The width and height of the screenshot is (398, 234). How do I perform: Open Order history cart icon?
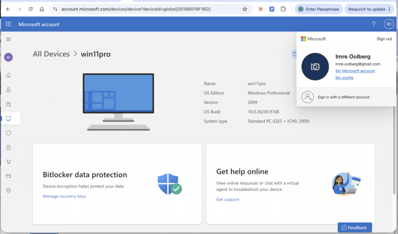8,162
